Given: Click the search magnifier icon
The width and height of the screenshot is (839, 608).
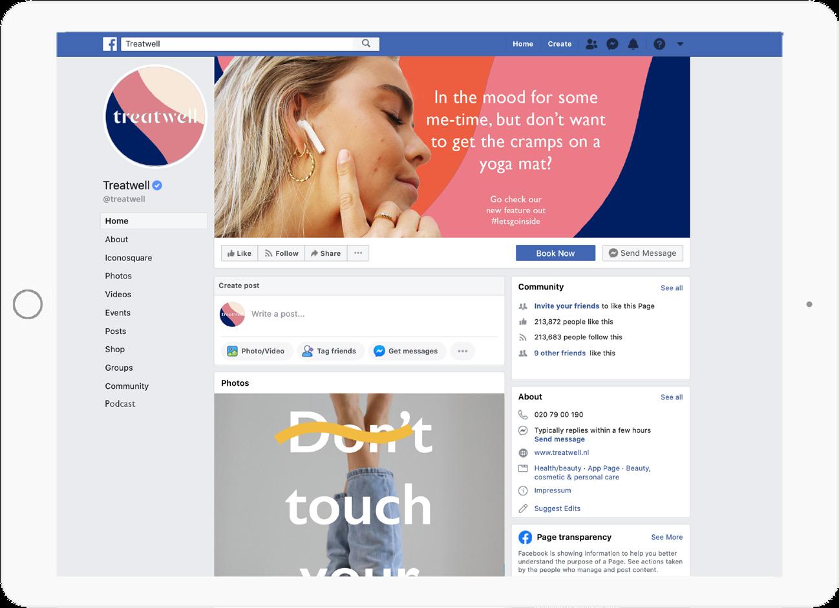Looking at the screenshot, I should coord(366,43).
